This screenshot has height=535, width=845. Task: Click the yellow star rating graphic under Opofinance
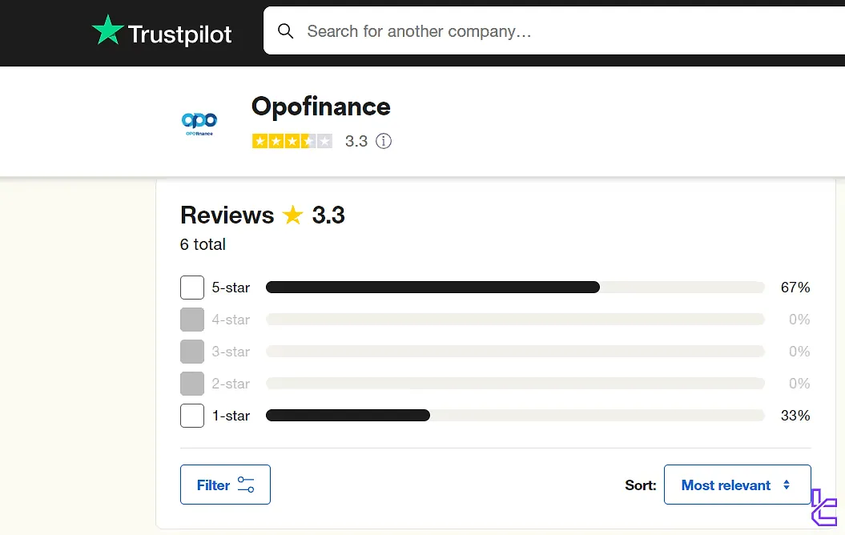pyautogui.click(x=292, y=141)
